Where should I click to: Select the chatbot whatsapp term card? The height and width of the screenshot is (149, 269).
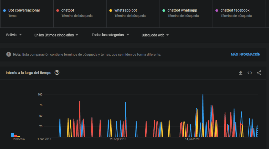pos(186,14)
